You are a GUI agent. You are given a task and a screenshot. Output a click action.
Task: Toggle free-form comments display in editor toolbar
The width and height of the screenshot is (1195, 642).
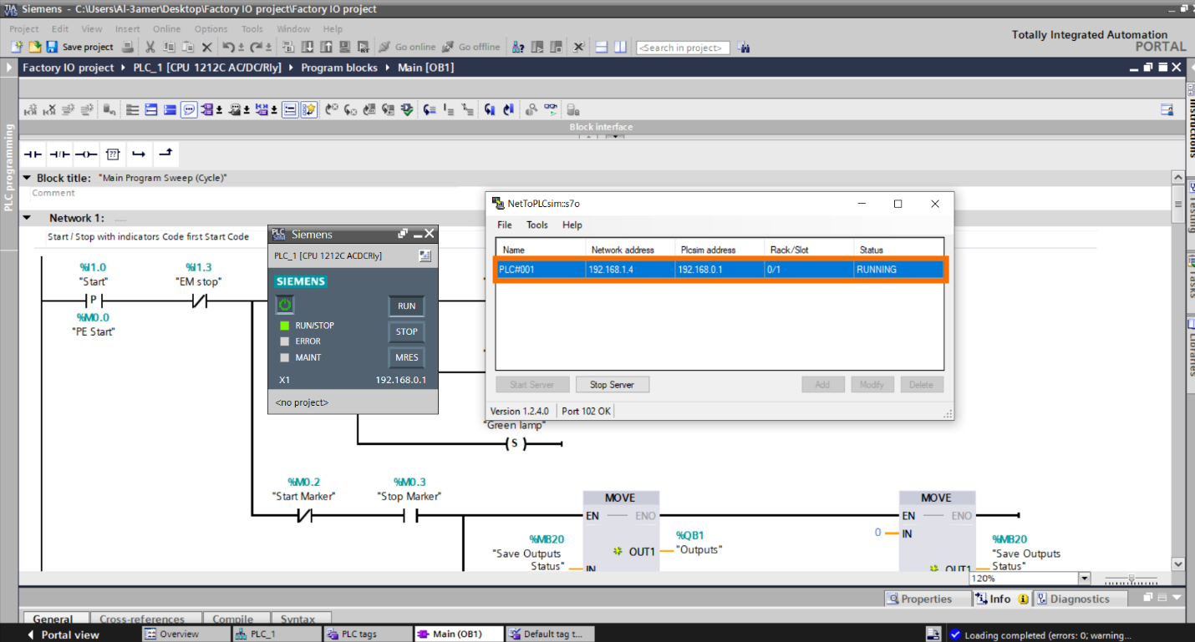[x=189, y=109]
